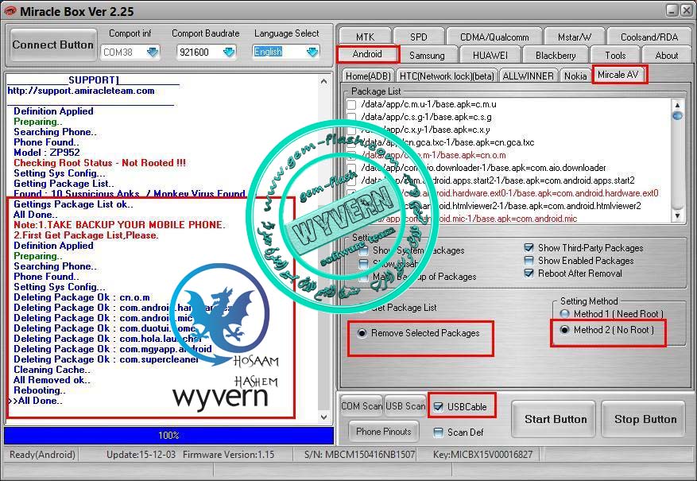Select Method 2 (No Root) radio
The width and height of the screenshot is (697, 481).
564,330
